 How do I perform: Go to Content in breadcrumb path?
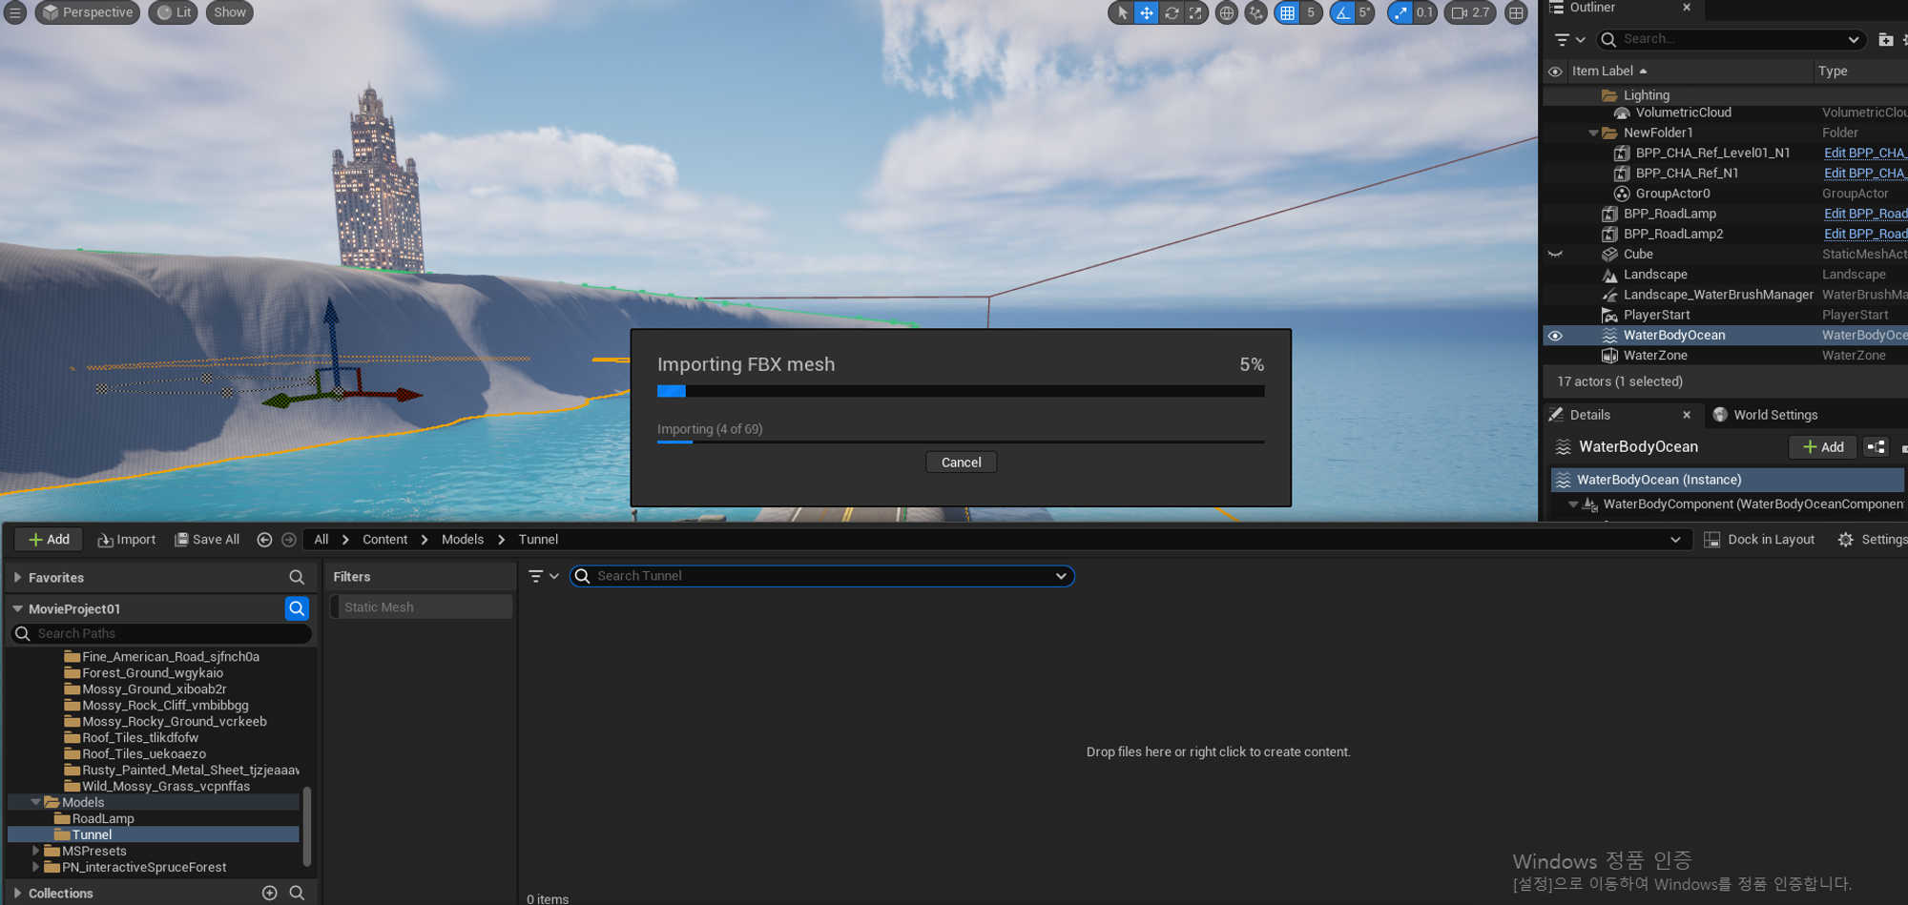[x=384, y=540]
